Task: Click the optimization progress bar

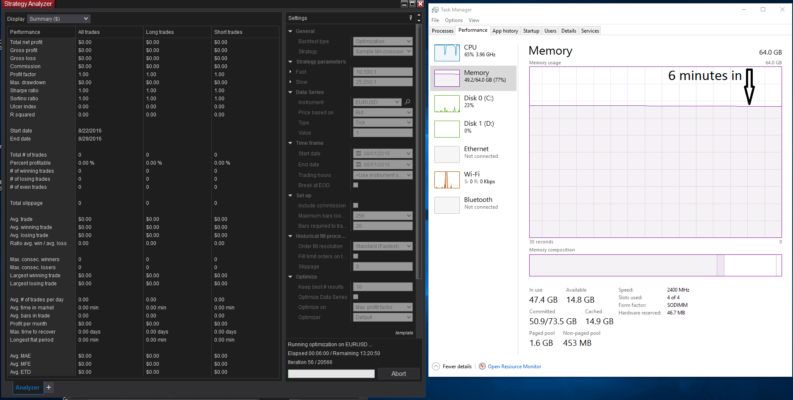Action: point(331,374)
